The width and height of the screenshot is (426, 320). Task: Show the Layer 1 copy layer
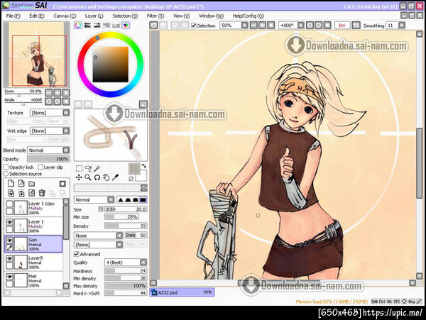tap(9, 204)
